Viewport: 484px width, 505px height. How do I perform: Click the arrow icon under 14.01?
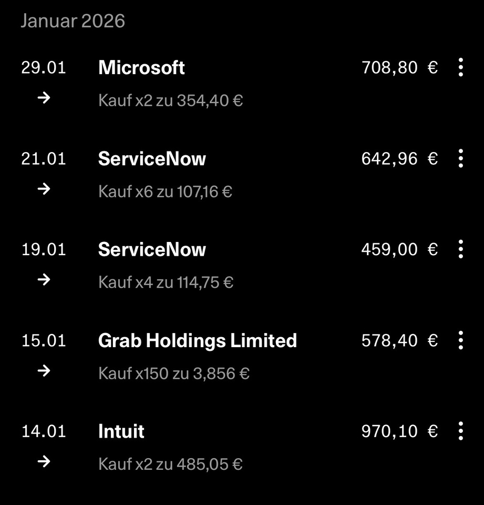45,462
